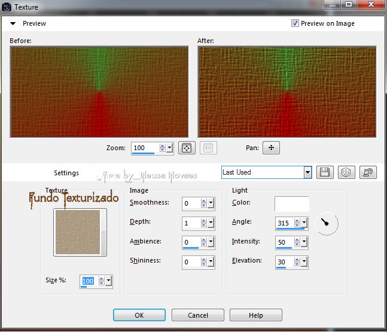Screen dimensions: 387x332
Task: Click the Preview section label
Action: click(x=34, y=23)
